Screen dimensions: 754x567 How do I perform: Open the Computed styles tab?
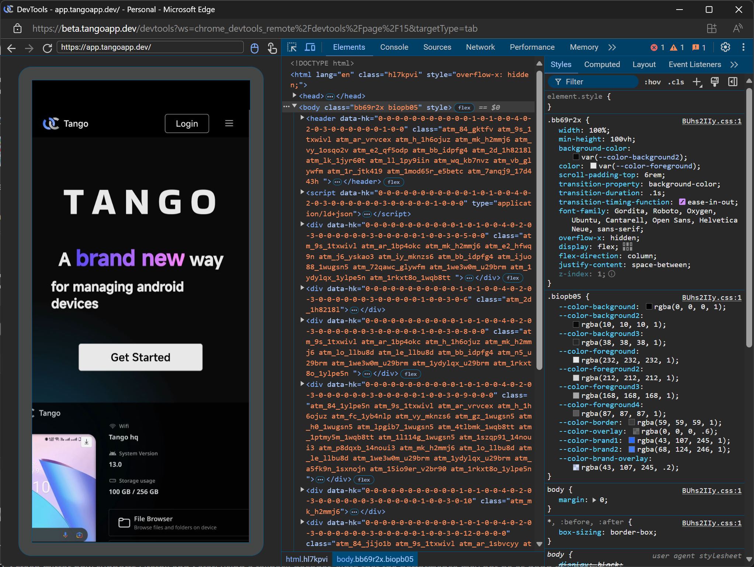(x=602, y=64)
